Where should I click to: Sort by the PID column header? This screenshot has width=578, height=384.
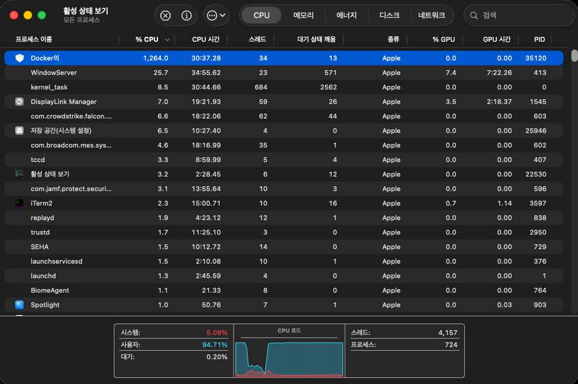pos(539,39)
